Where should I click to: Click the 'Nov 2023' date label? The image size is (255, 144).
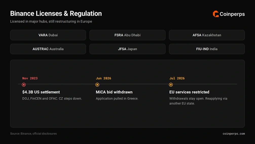click(x=30, y=78)
